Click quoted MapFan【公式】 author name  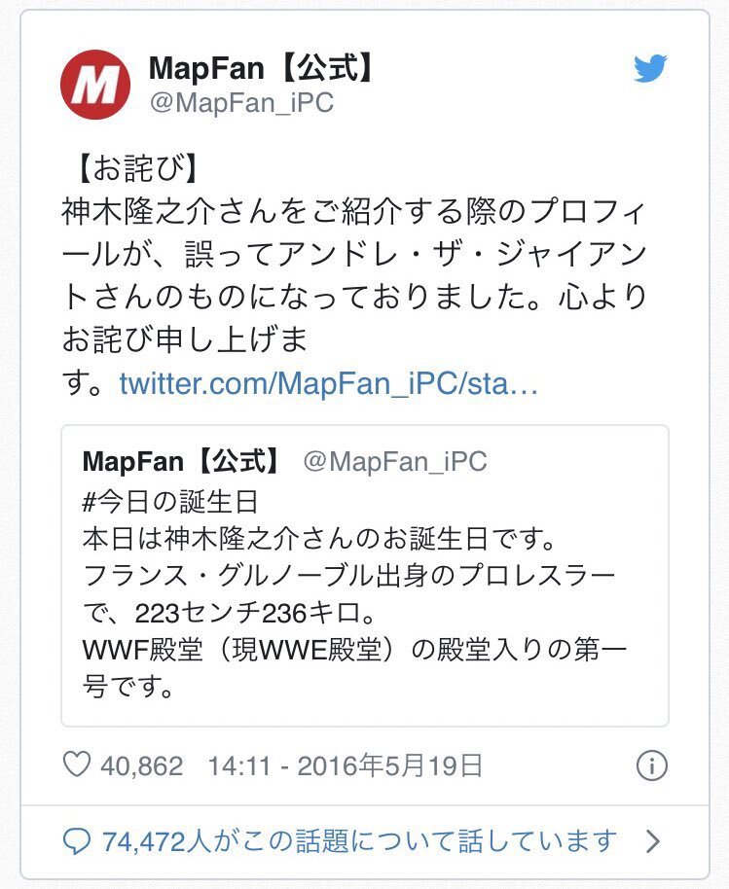click(182, 461)
